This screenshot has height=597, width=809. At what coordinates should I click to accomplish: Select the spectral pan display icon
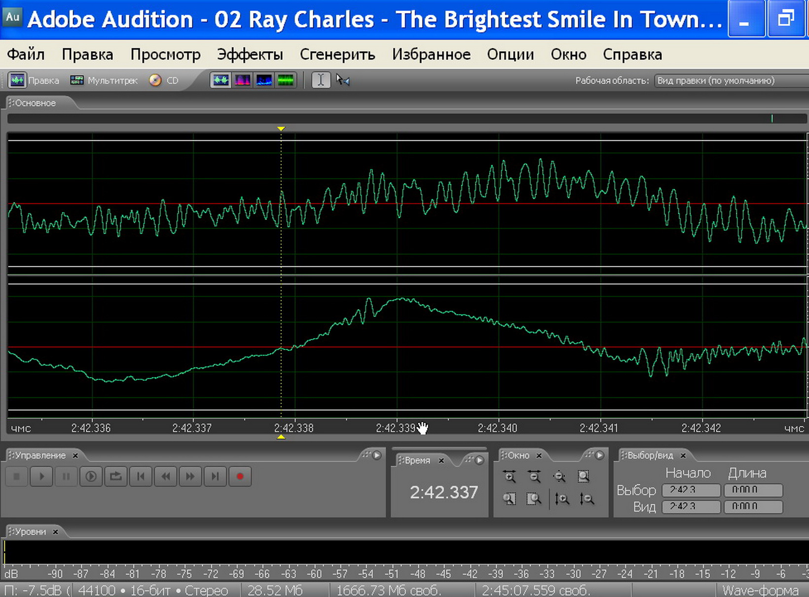pyautogui.click(x=264, y=80)
